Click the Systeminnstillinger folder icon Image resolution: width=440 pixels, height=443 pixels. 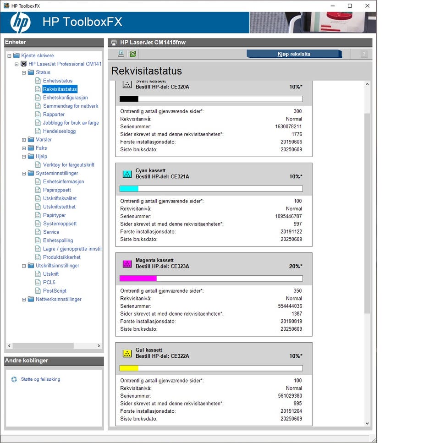31,173
